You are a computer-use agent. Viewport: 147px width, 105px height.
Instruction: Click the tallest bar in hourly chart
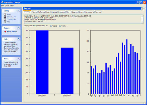pyautogui.click(x=127, y=67)
